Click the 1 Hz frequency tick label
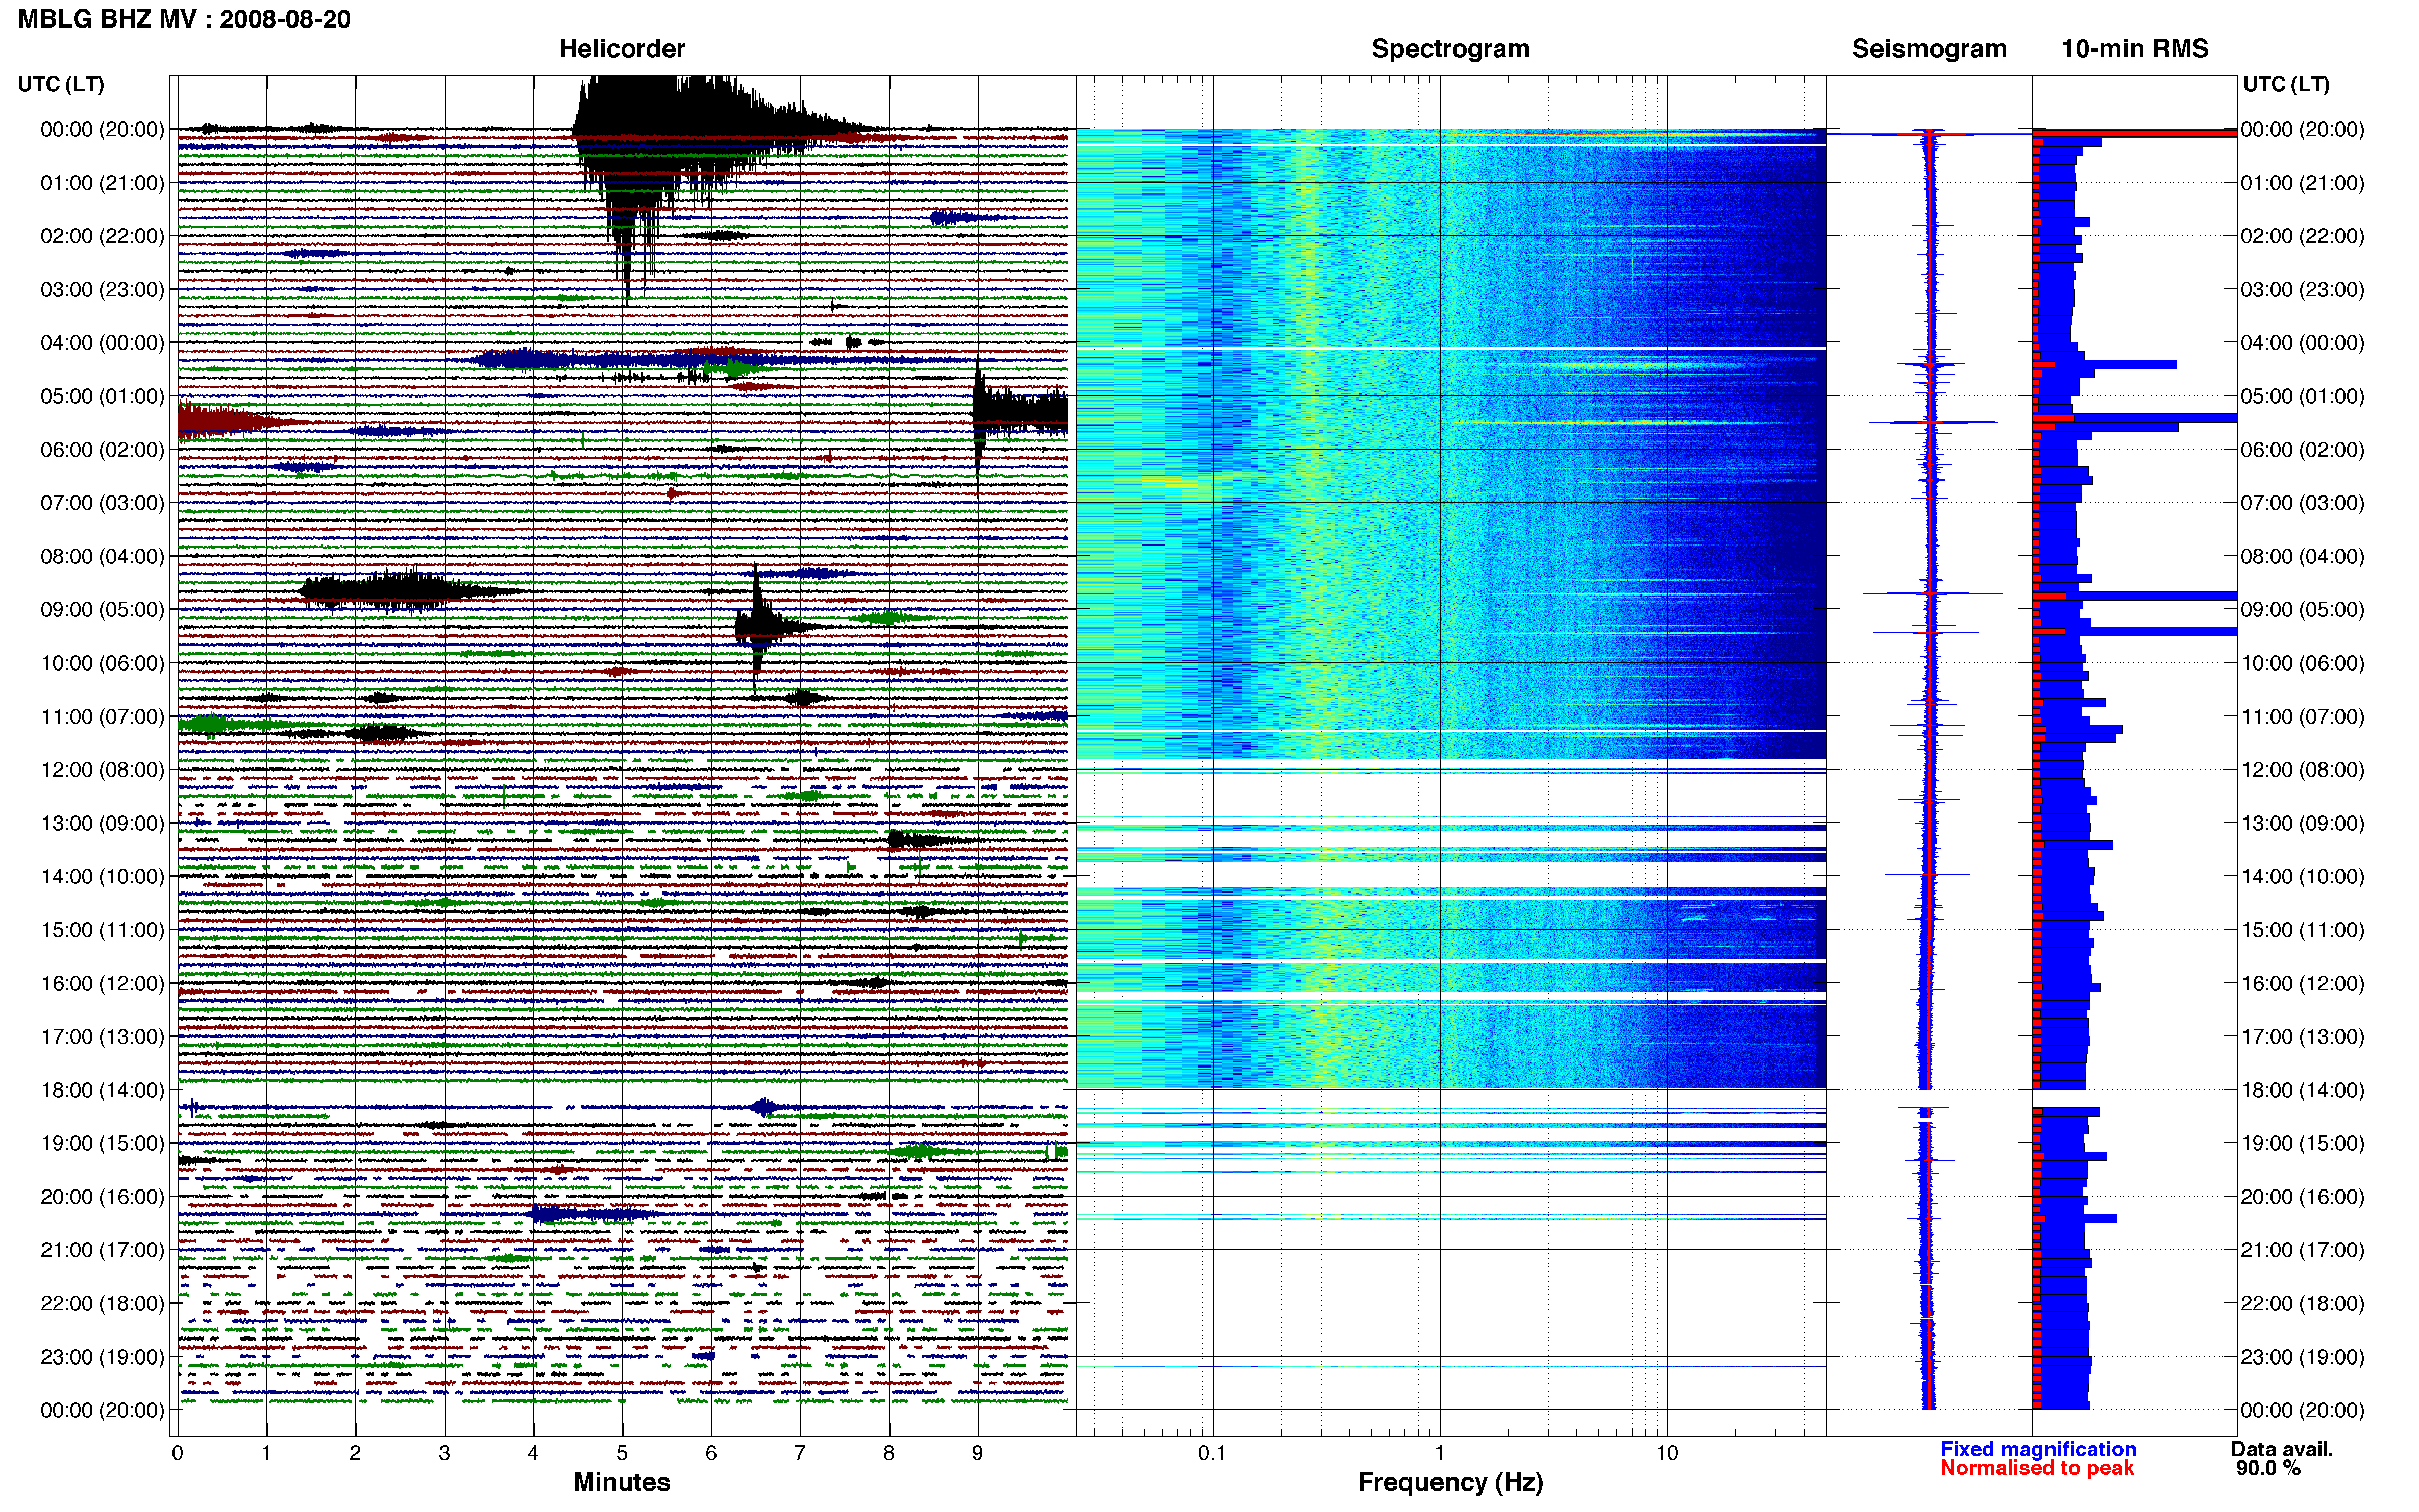This screenshot has height=1512, width=2419. pyautogui.click(x=1440, y=1453)
